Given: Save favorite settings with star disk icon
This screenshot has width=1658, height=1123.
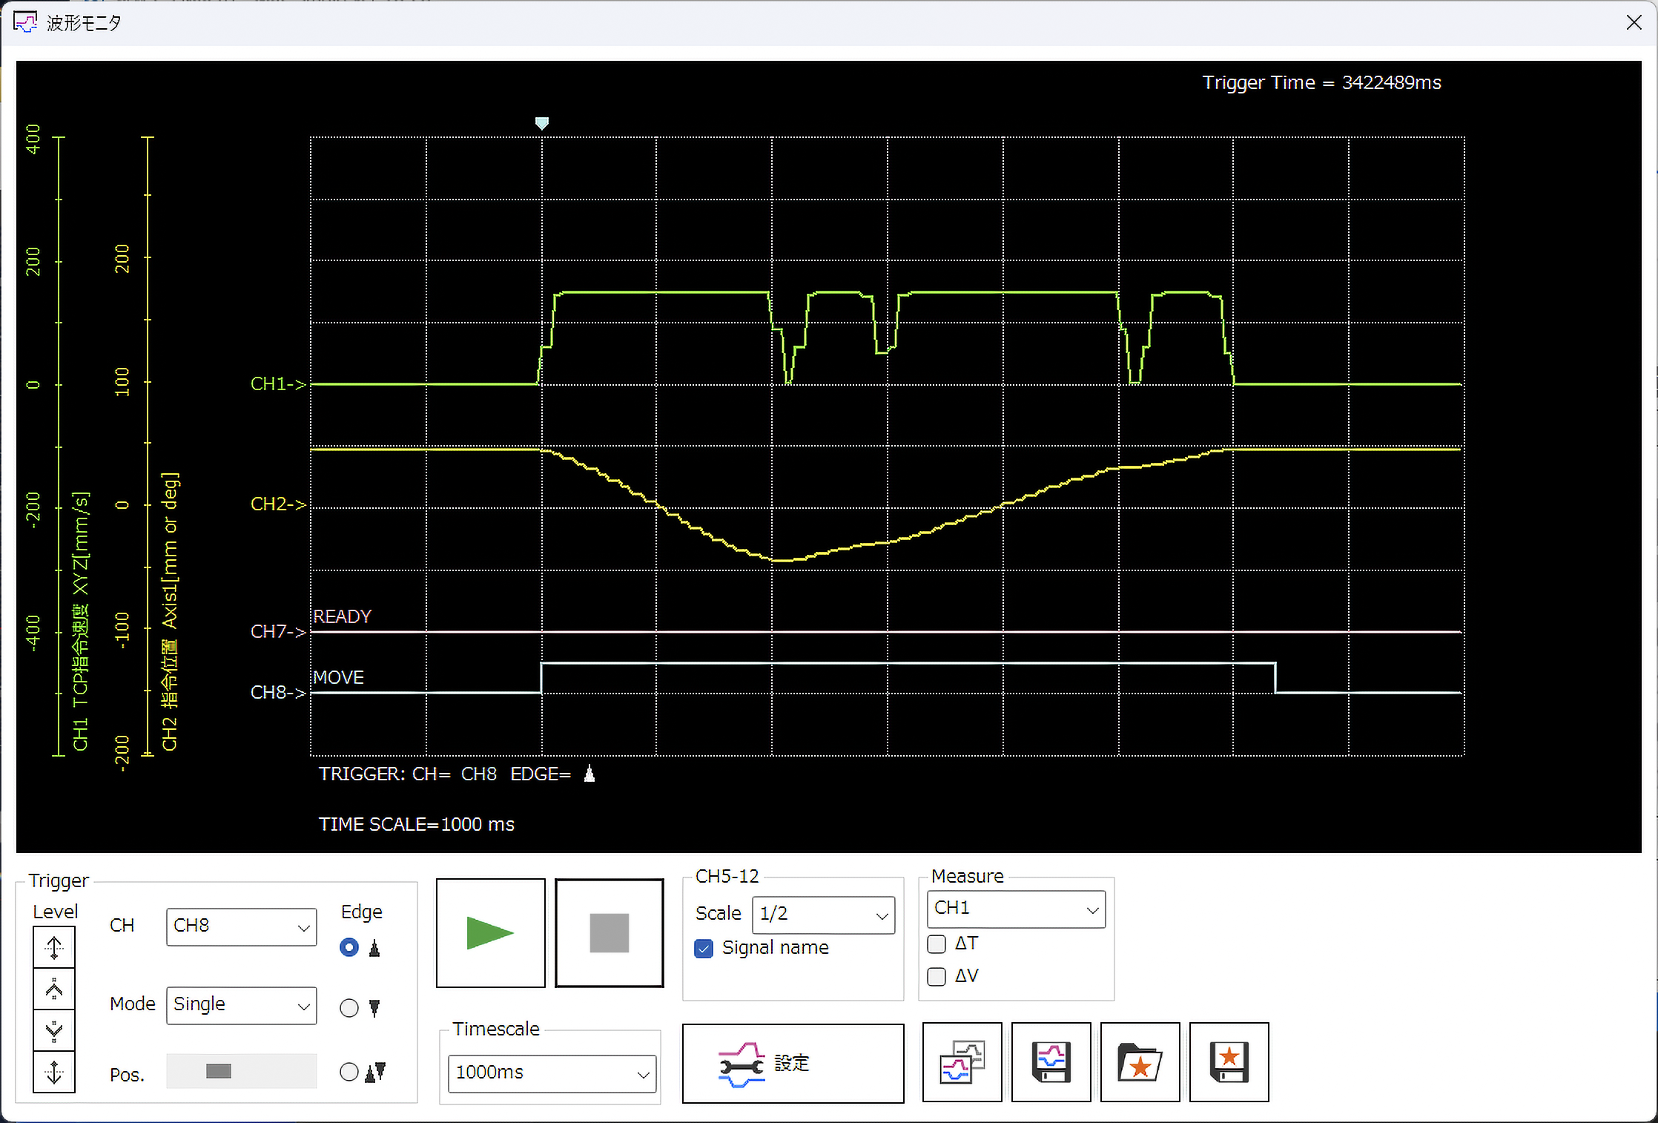Looking at the screenshot, I should pyautogui.click(x=1229, y=1062).
